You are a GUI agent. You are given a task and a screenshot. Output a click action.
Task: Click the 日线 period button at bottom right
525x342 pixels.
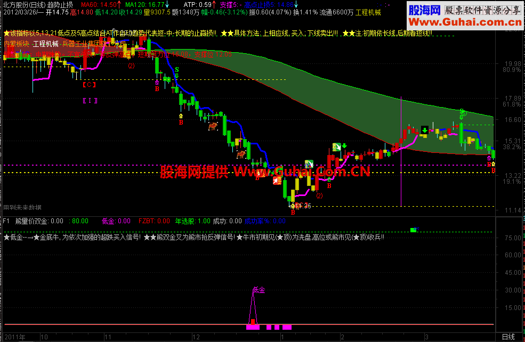point(508,337)
